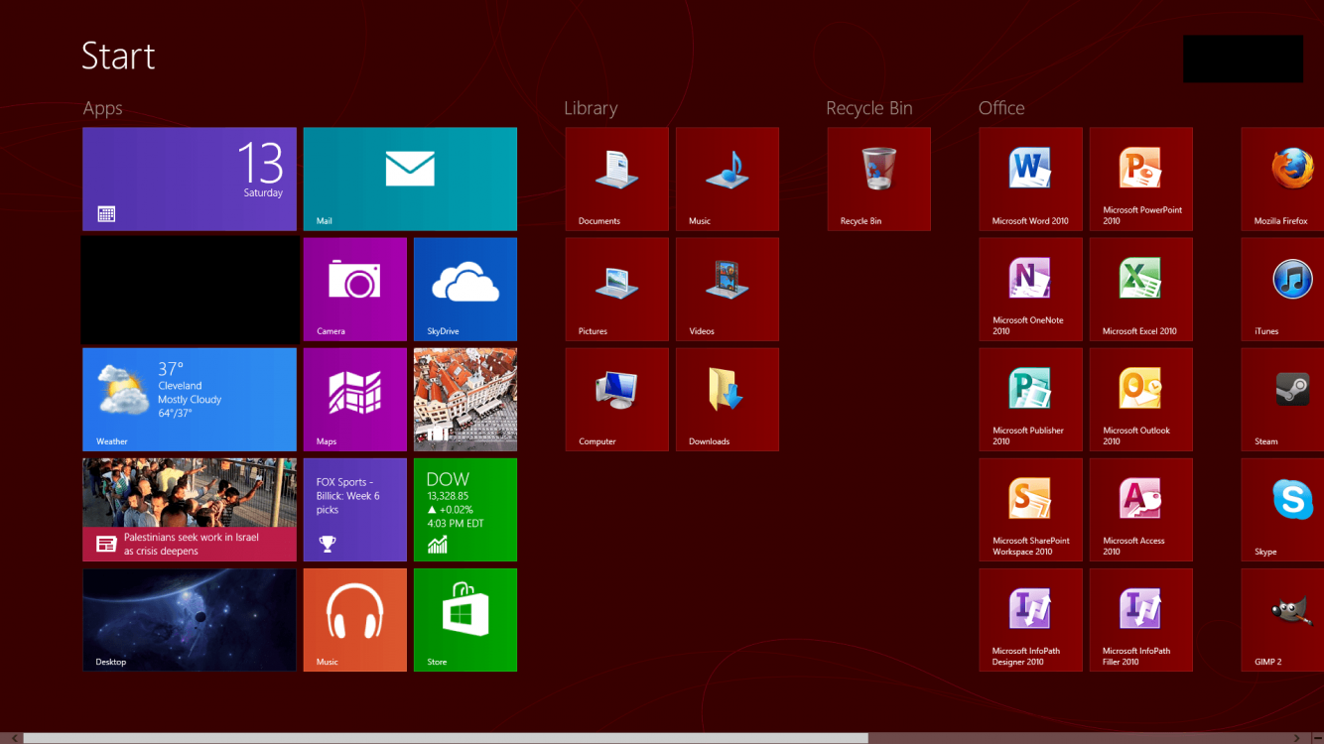Click the Office group heading

pos(1001,108)
